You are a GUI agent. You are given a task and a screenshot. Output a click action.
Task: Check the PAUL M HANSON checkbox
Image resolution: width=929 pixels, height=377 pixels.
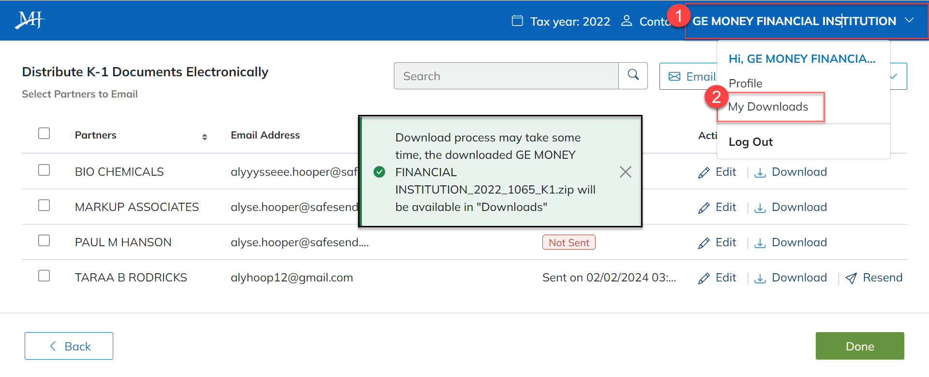(44, 240)
